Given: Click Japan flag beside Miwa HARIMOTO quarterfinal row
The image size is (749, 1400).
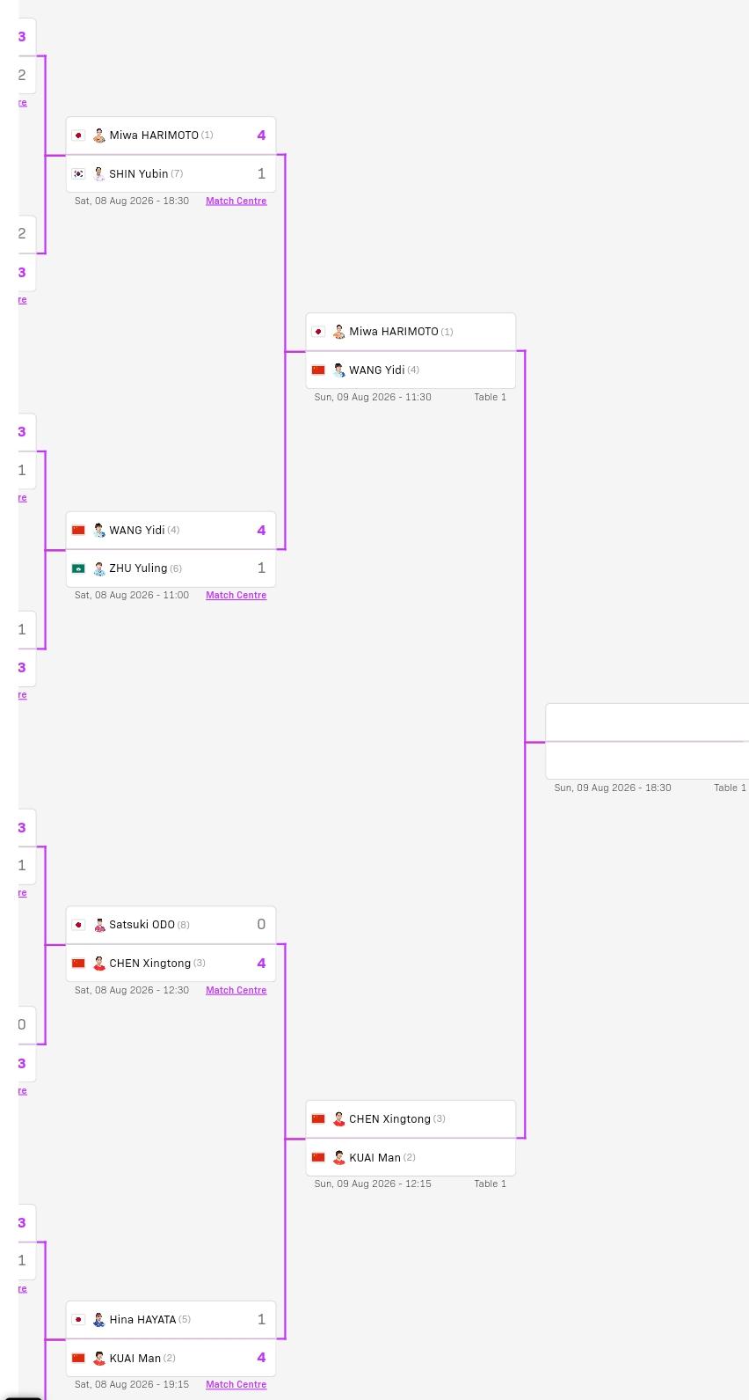Looking at the screenshot, I should pyautogui.click(x=78, y=136).
